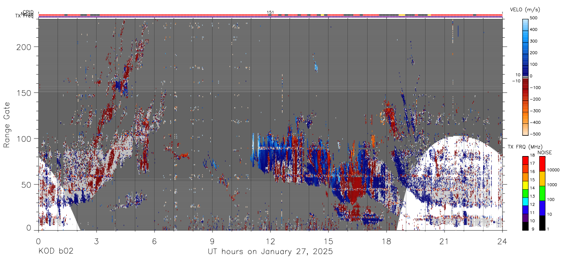The image size is (565, 261).
Task: Click the 1000 label in NOISE legend
Action: pos(551,185)
